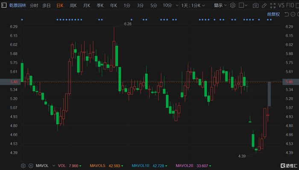Open the 显示 display dropdown
Viewport: 299px width, 170px height.
220,5
